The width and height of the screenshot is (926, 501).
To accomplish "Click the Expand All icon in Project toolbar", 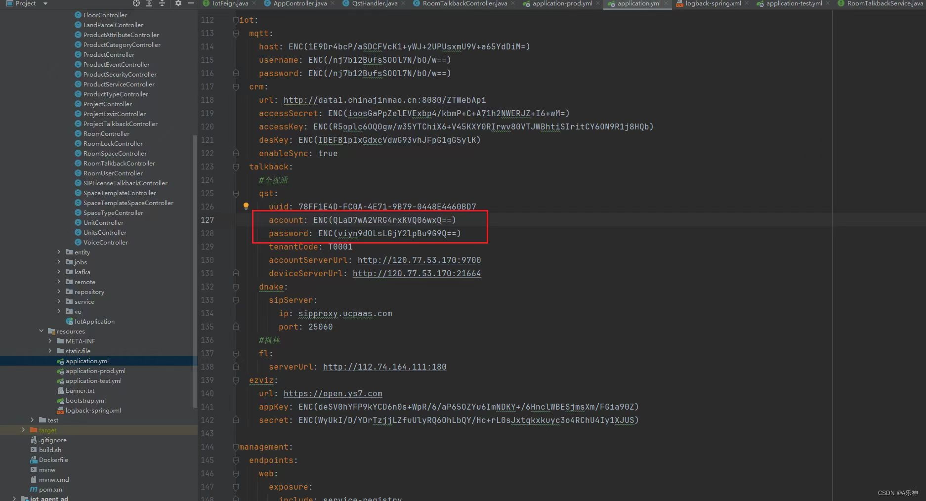I will click(149, 3).
